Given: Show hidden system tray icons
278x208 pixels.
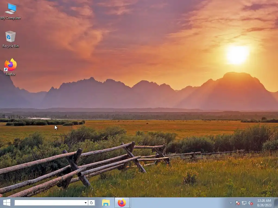Looking at the screenshot, I should (231, 203).
